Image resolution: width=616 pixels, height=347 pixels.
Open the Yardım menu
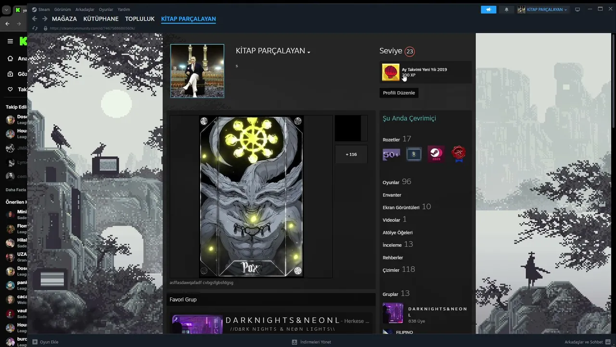click(x=124, y=10)
